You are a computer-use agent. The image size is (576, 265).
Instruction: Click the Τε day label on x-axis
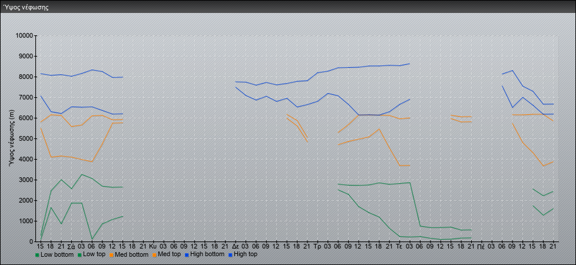click(400, 246)
